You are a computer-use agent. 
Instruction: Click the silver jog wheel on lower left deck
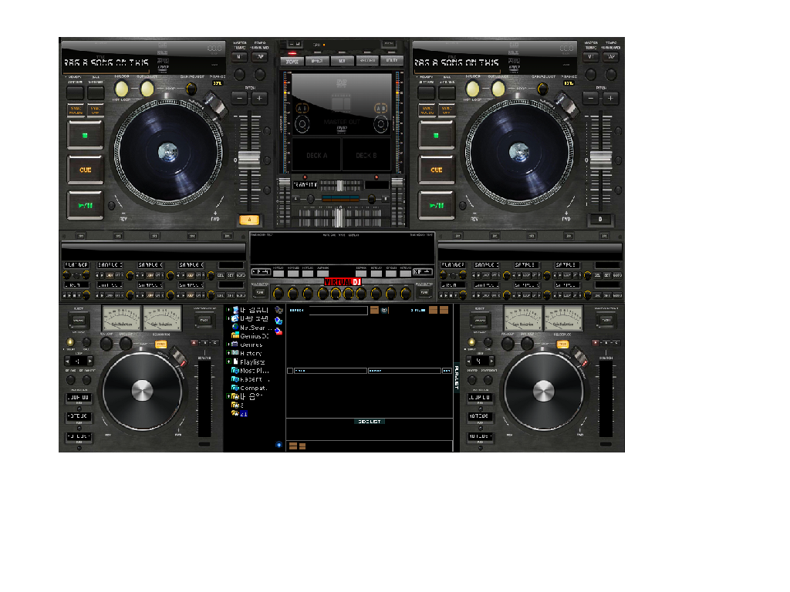coord(143,391)
